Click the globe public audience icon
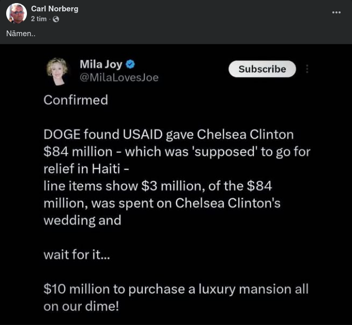 point(56,19)
